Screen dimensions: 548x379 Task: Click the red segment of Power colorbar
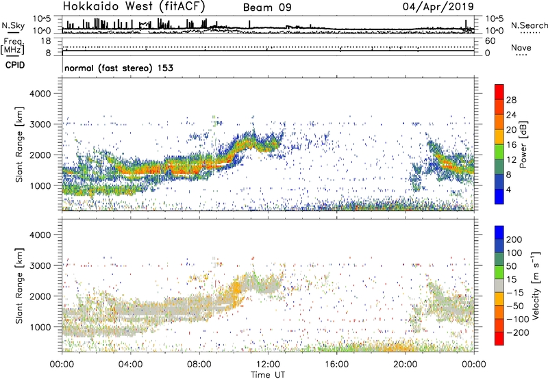tap(499, 92)
